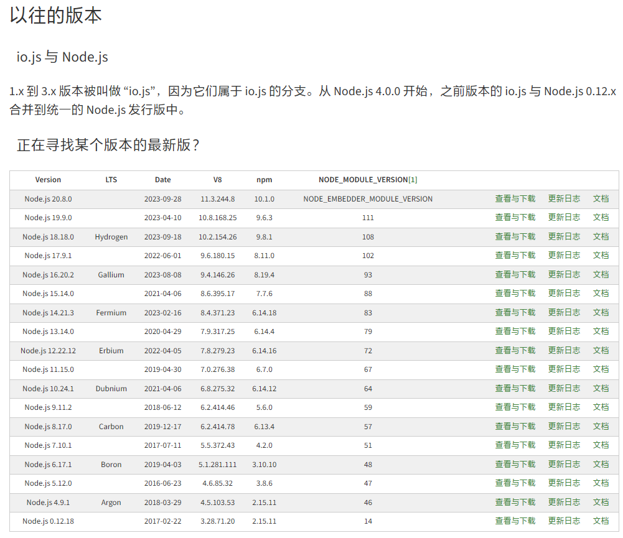Image resolution: width=623 pixels, height=538 pixels.
Task: Click 查看与下载 for Node.js 14.21.3 Fermium
Action: [x=515, y=312]
